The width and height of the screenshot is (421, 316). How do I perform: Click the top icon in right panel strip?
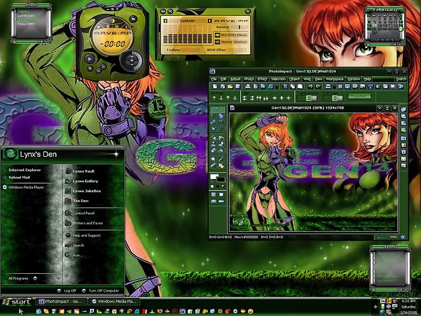403,109
